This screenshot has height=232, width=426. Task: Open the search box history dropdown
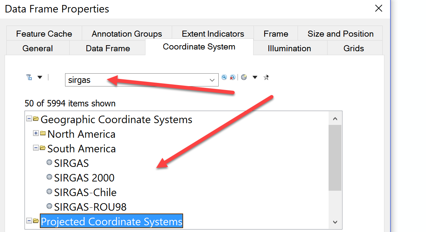213,80
